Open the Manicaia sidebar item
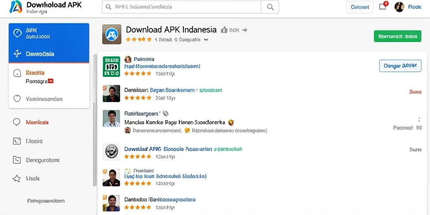This screenshot has height=215, width=430. (37, 122)
